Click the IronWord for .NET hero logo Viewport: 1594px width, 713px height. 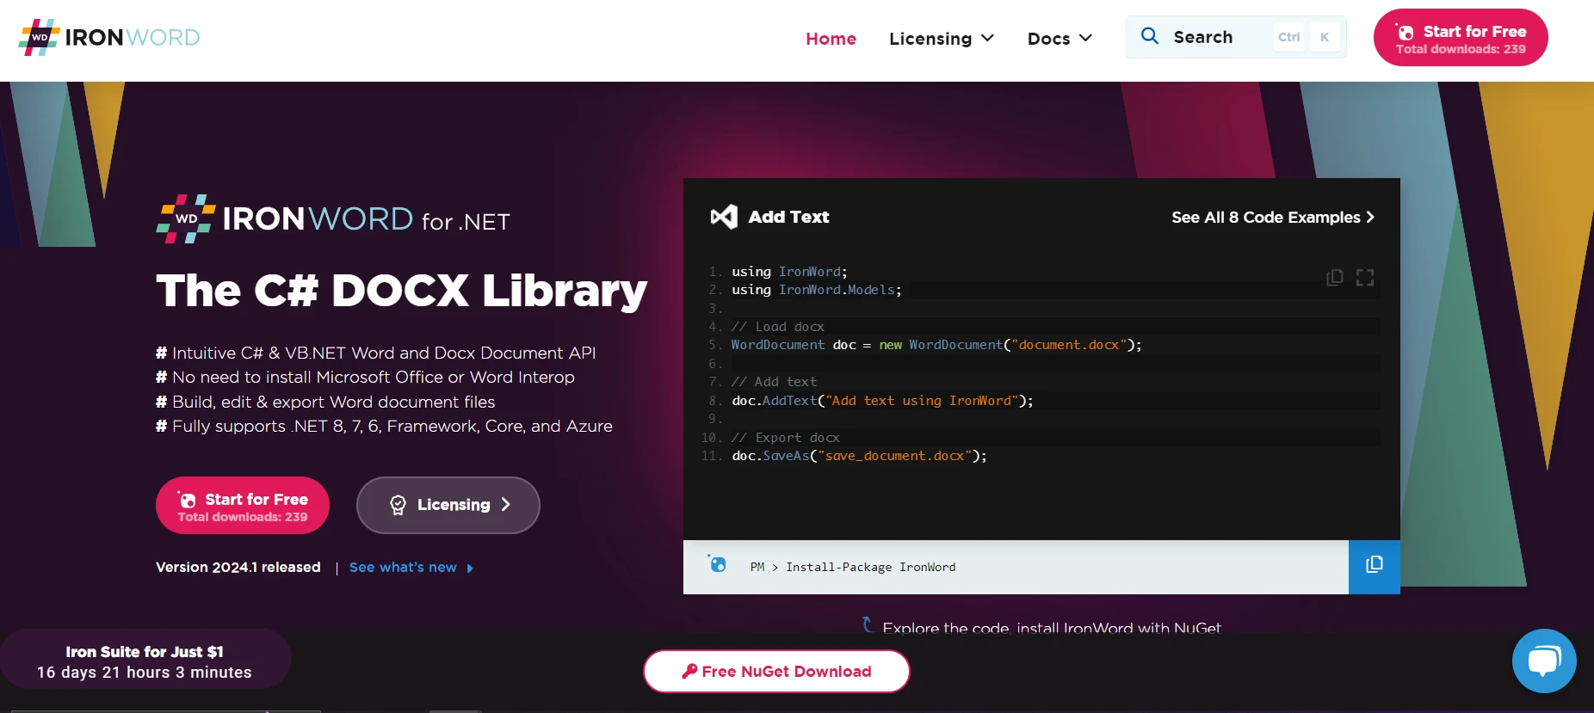(x=333, y=219)
